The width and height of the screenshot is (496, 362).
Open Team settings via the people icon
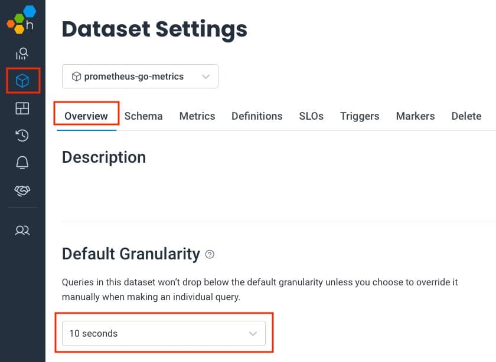22,231
